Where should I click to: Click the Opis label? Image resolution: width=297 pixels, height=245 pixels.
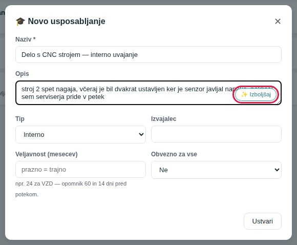22,74
